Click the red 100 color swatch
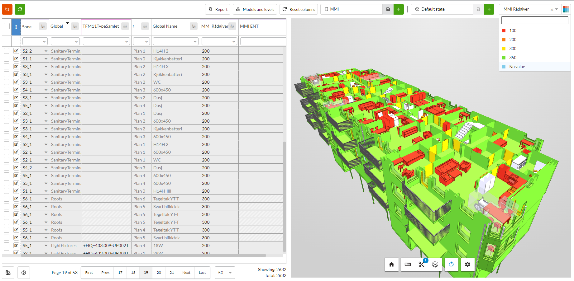Screen dimensions: 574x281 [504, 31]
